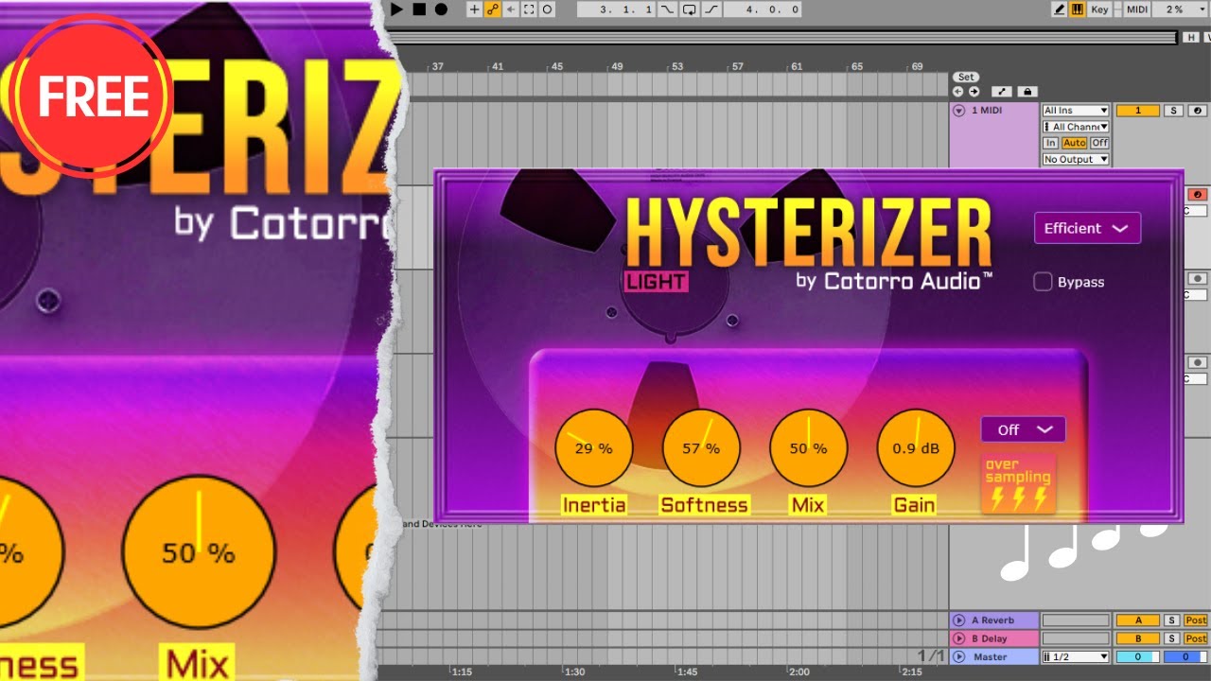This screenshot has width=1211, height=681.
Task: Click the loop length field 4.0.0
Action: (x=761, y=9)
